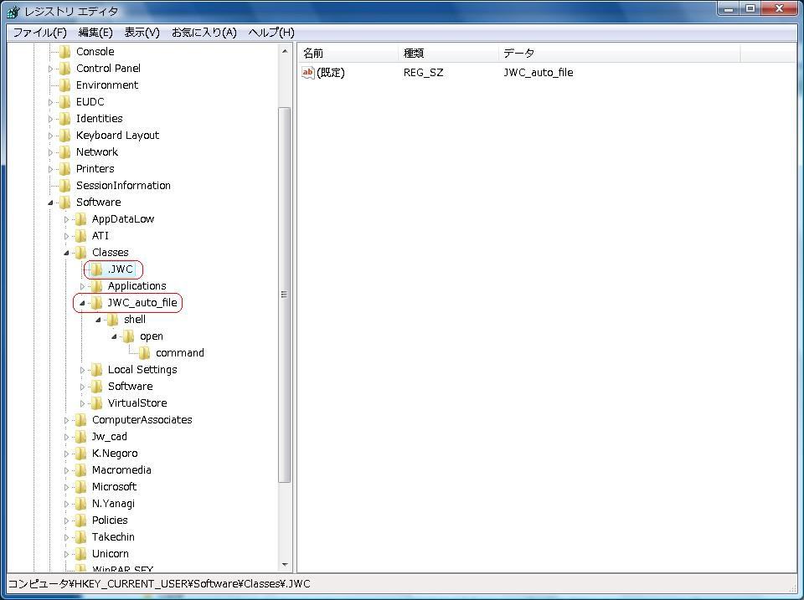Select the .JWC folder icon
Image resolution: width=804 pixels, height=600 pixels.
(x=97, y=269)
